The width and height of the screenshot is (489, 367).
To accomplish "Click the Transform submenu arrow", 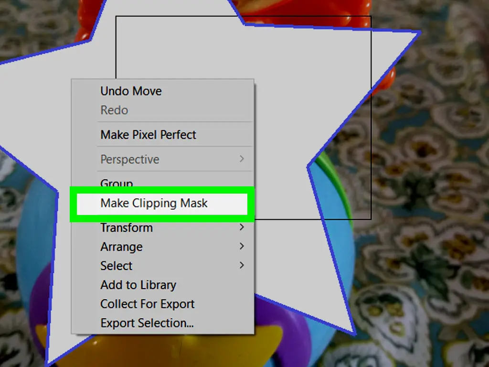I will pos(243,227).
